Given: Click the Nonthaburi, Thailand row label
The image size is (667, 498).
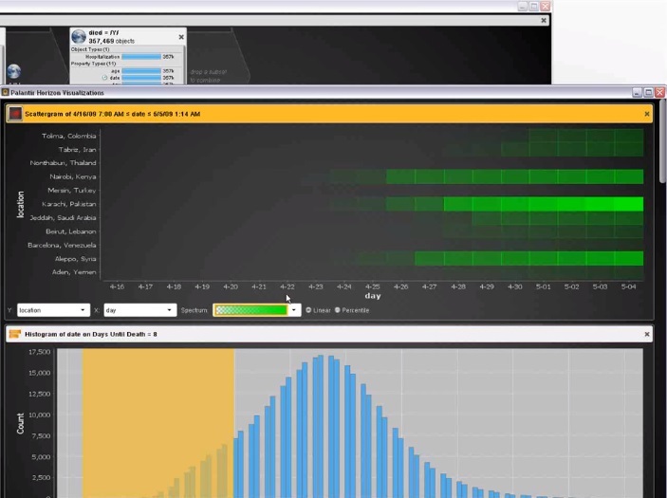Looking at the screenshot, I should click(x=63, y=163).
